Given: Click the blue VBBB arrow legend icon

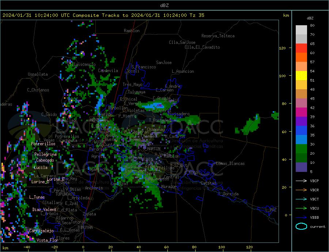Looking at the screenshot, I should tap(301, 217).
